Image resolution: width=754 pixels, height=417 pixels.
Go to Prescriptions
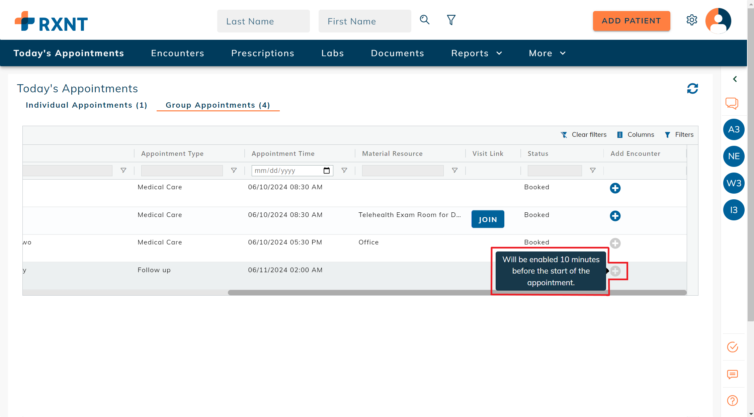pyautogui.click(x=263, y=53)
